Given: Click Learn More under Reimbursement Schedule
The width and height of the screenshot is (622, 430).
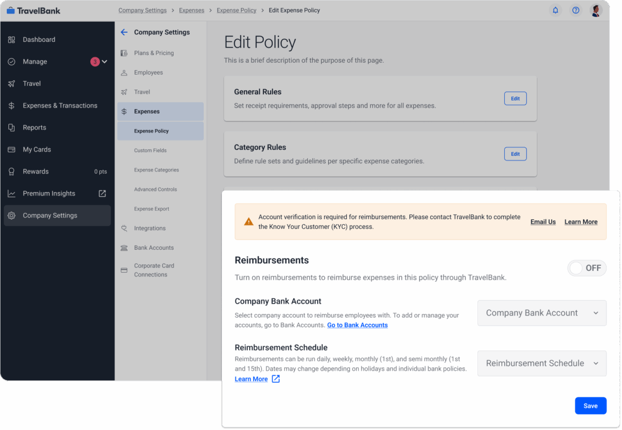Looking at the screenshot, I should point(251,379).
